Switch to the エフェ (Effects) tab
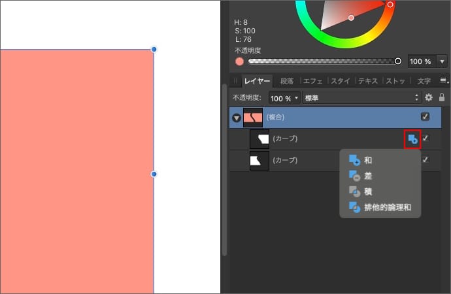Image resolution: width=451 pixels, height=294 pixels. [314, 81]
